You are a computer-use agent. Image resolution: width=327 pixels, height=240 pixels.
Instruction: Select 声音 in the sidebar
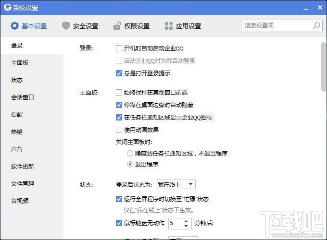[32, 149]
